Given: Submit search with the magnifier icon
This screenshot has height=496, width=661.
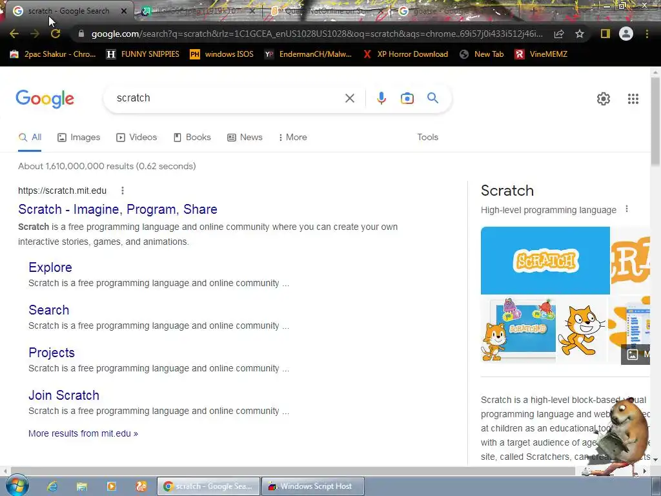Looking at the screenshot, I should 432,98.
